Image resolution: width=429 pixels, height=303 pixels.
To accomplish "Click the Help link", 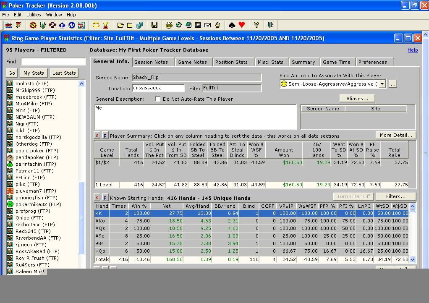I will tap(413, 50).
